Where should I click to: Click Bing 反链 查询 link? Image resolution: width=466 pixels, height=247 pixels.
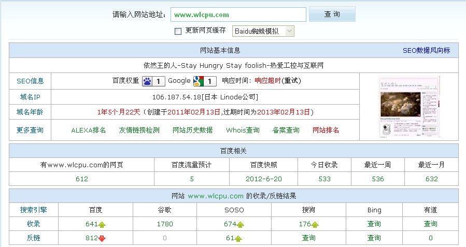pyautogui.click(x=374, y=238)
